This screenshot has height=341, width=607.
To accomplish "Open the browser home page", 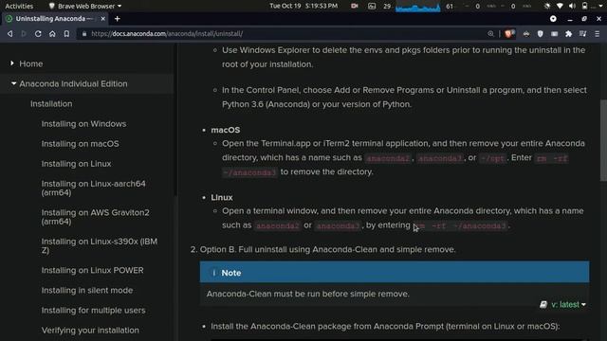I will [x=52, y=34].
